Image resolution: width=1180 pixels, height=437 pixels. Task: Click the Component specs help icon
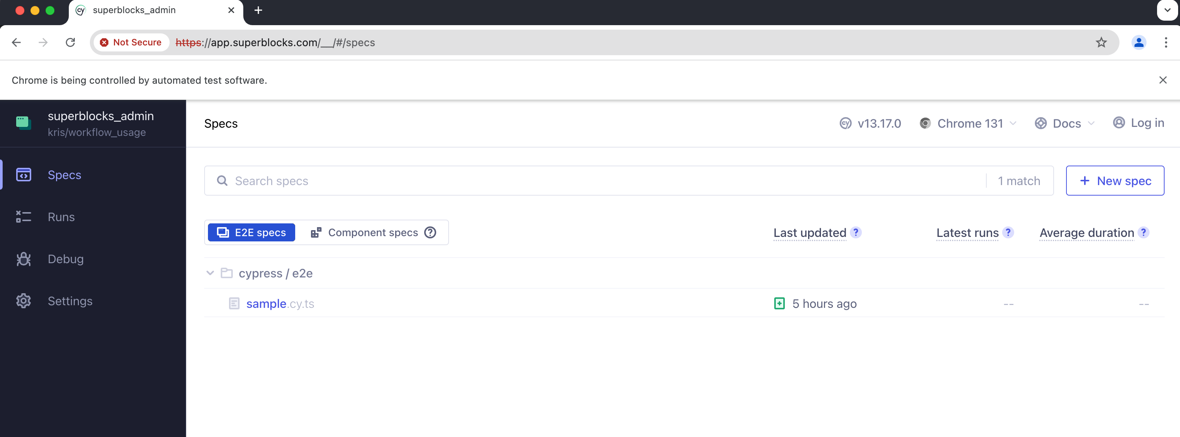432,232
